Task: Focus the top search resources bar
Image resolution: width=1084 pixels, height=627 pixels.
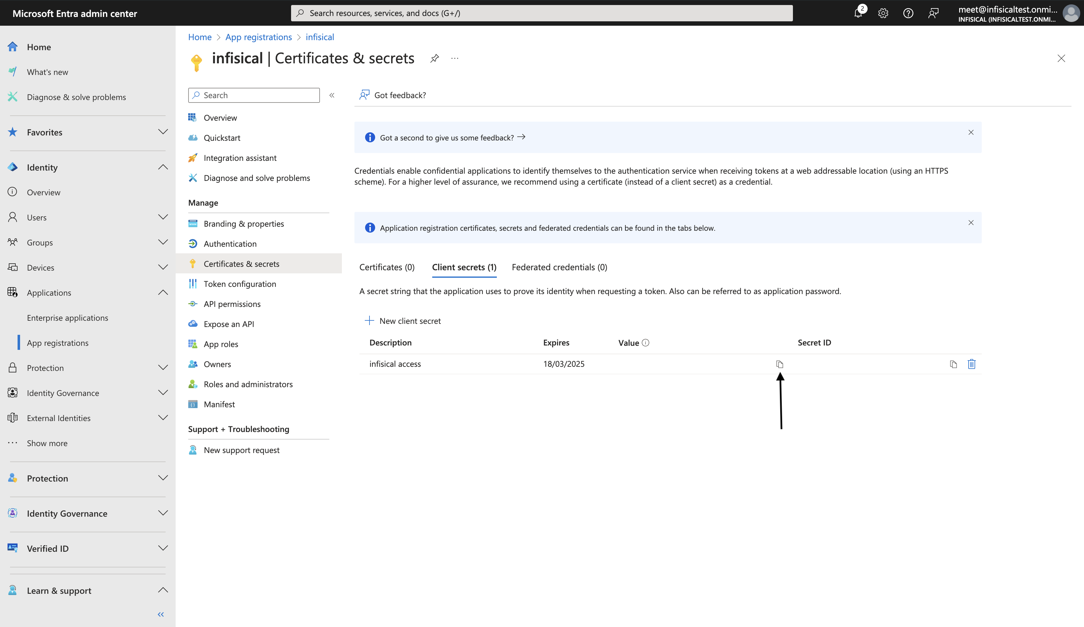Action: [542, 13]
